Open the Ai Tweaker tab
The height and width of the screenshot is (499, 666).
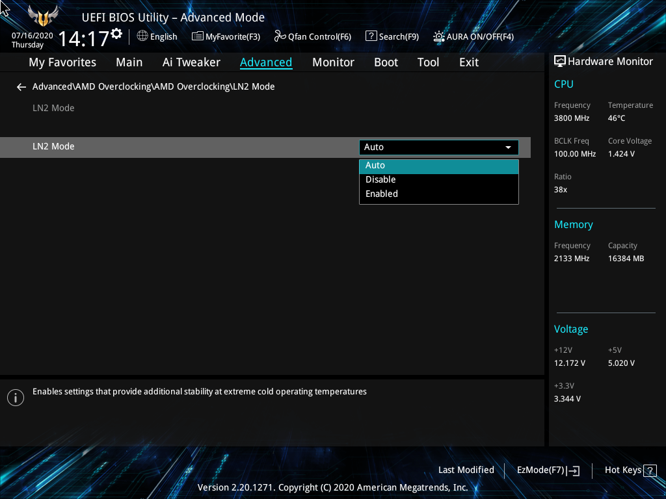point(191,62)
